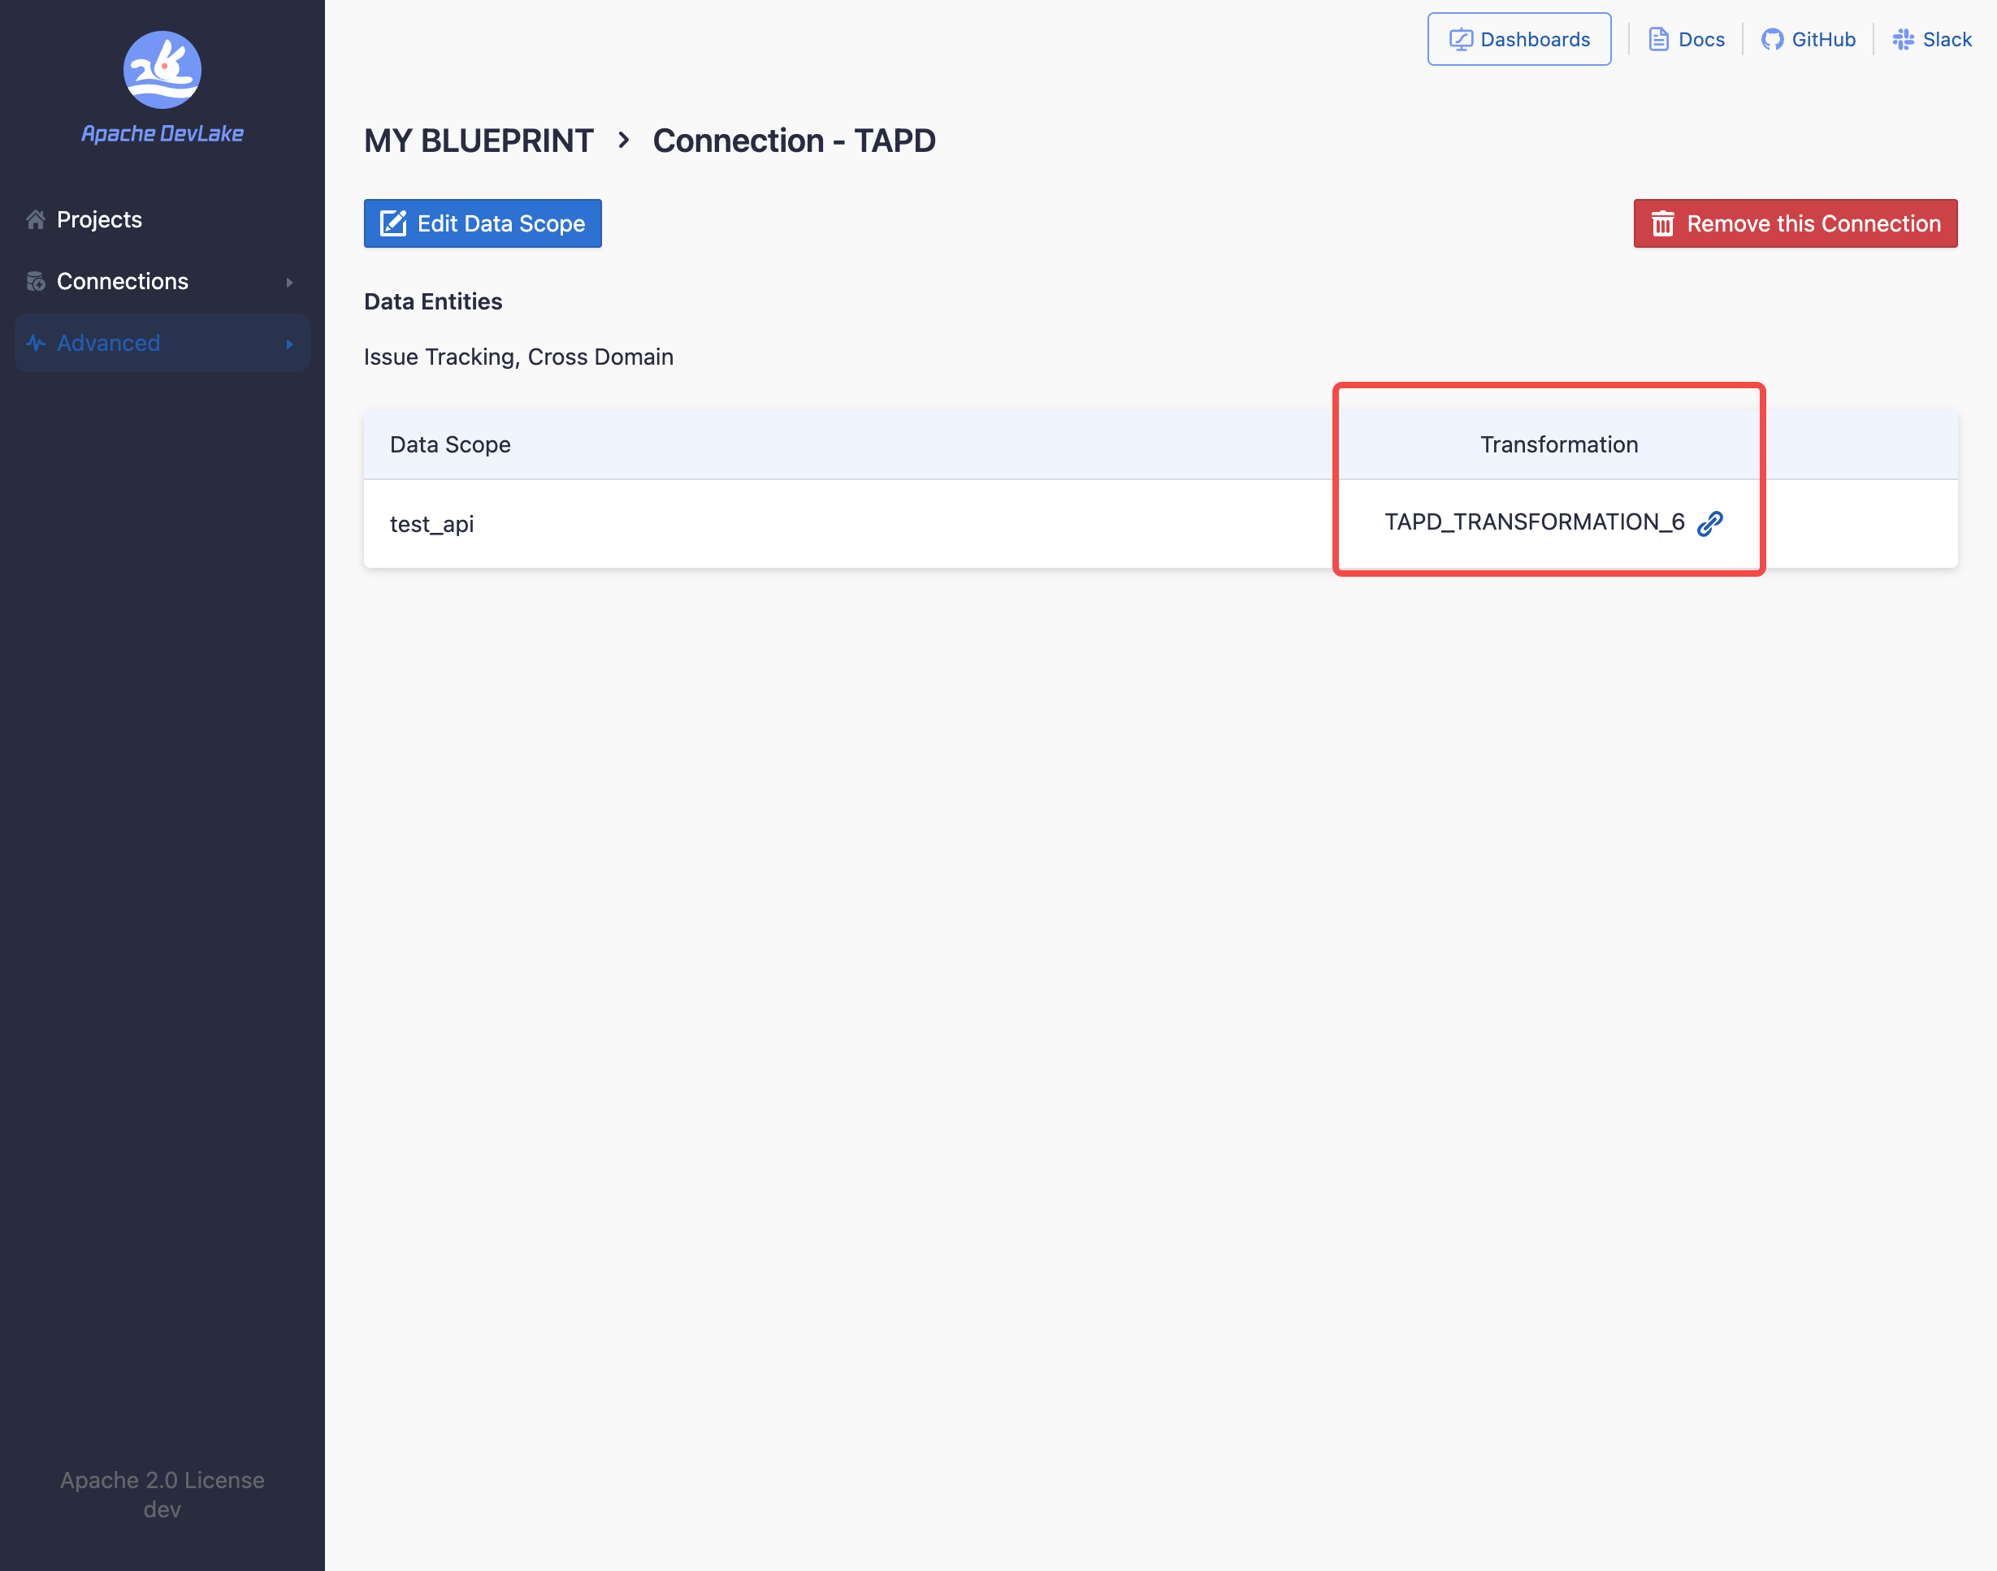Click the Advanced pulse icon

tap(36, 343)
